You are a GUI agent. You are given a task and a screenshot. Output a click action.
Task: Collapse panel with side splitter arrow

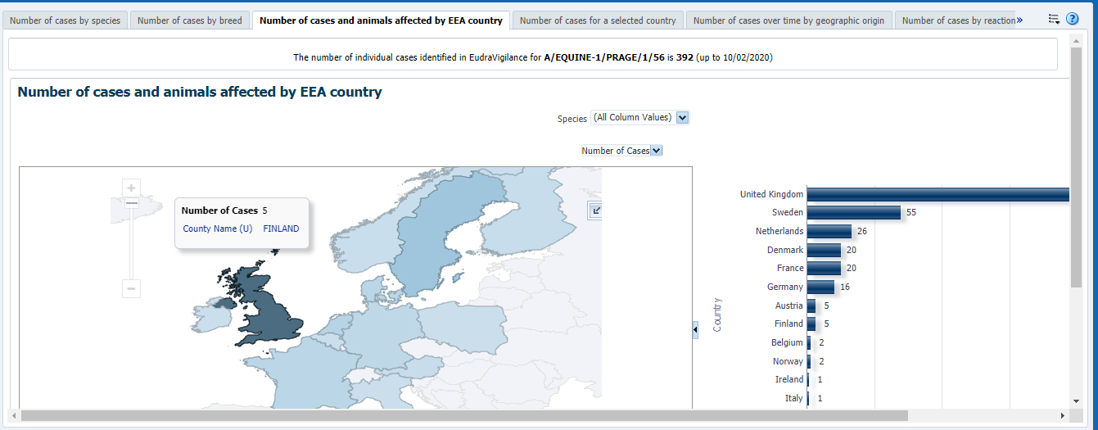point(695,329)
